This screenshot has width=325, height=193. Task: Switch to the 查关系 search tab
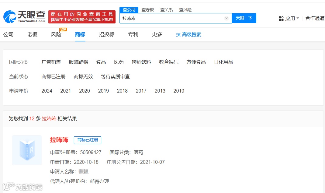[166, 10]
